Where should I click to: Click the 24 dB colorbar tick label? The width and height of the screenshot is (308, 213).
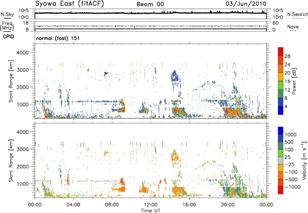[x=287, y=65]
